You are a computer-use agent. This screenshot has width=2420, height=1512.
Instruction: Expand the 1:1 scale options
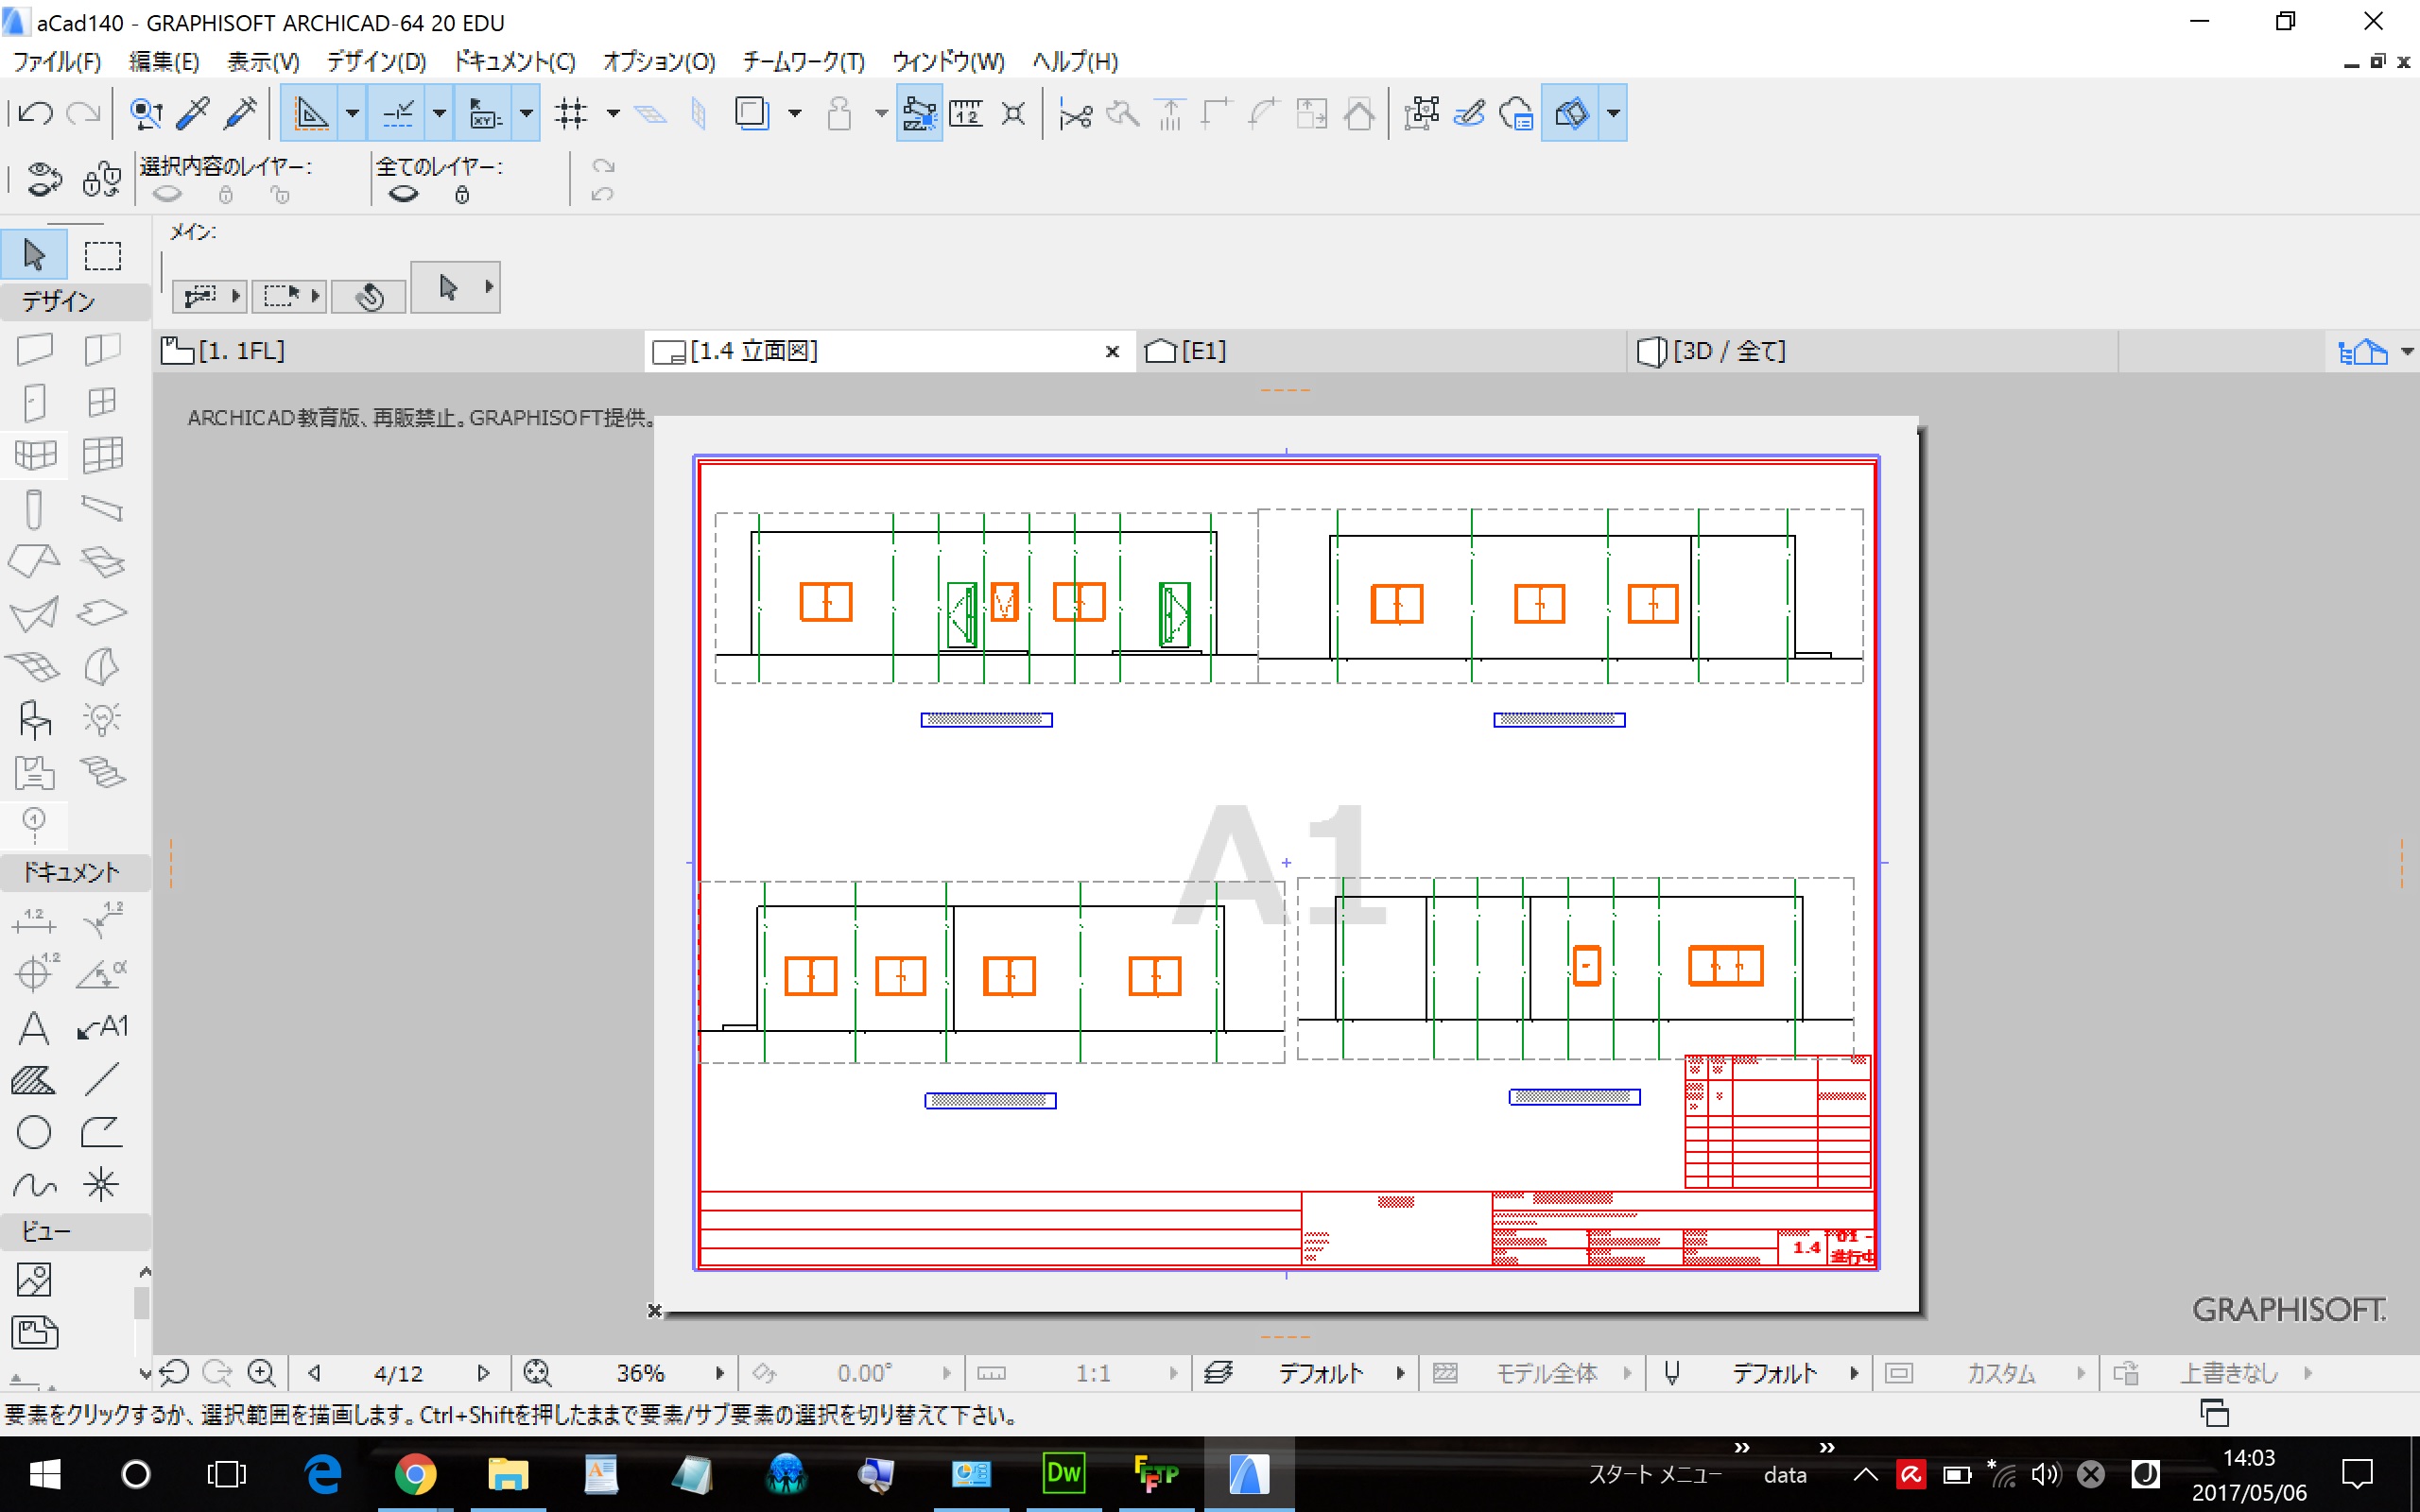tap(1173, 1373)
